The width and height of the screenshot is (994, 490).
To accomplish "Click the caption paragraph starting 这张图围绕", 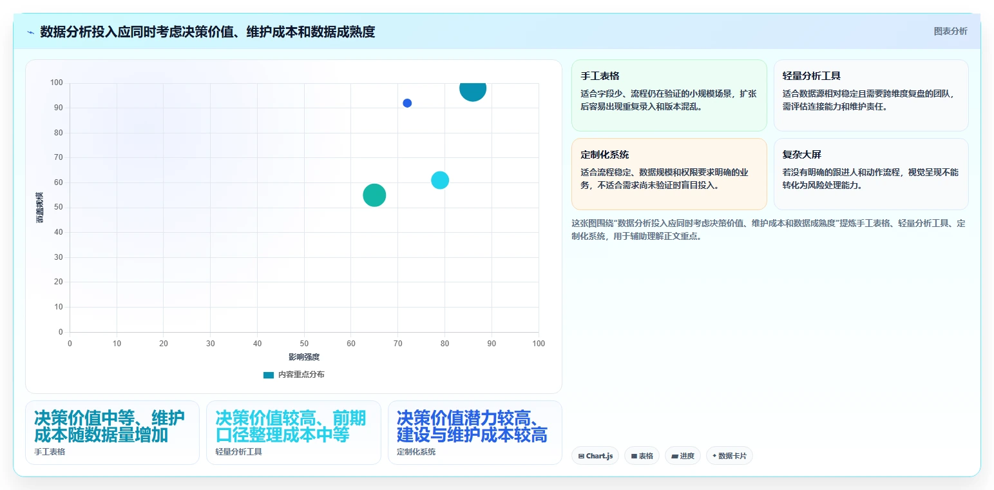I will click(768, 230).
